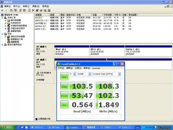The width and height of the screenshot is (173, 130).
Task: Open the 檔案 menu in Computer Management
Action: tap(7, 6)
